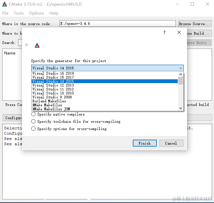Viewport: 214px width, 203px height.
Task: Choose NMake Makefiles generator entry
Action: (x=105, y=105)
